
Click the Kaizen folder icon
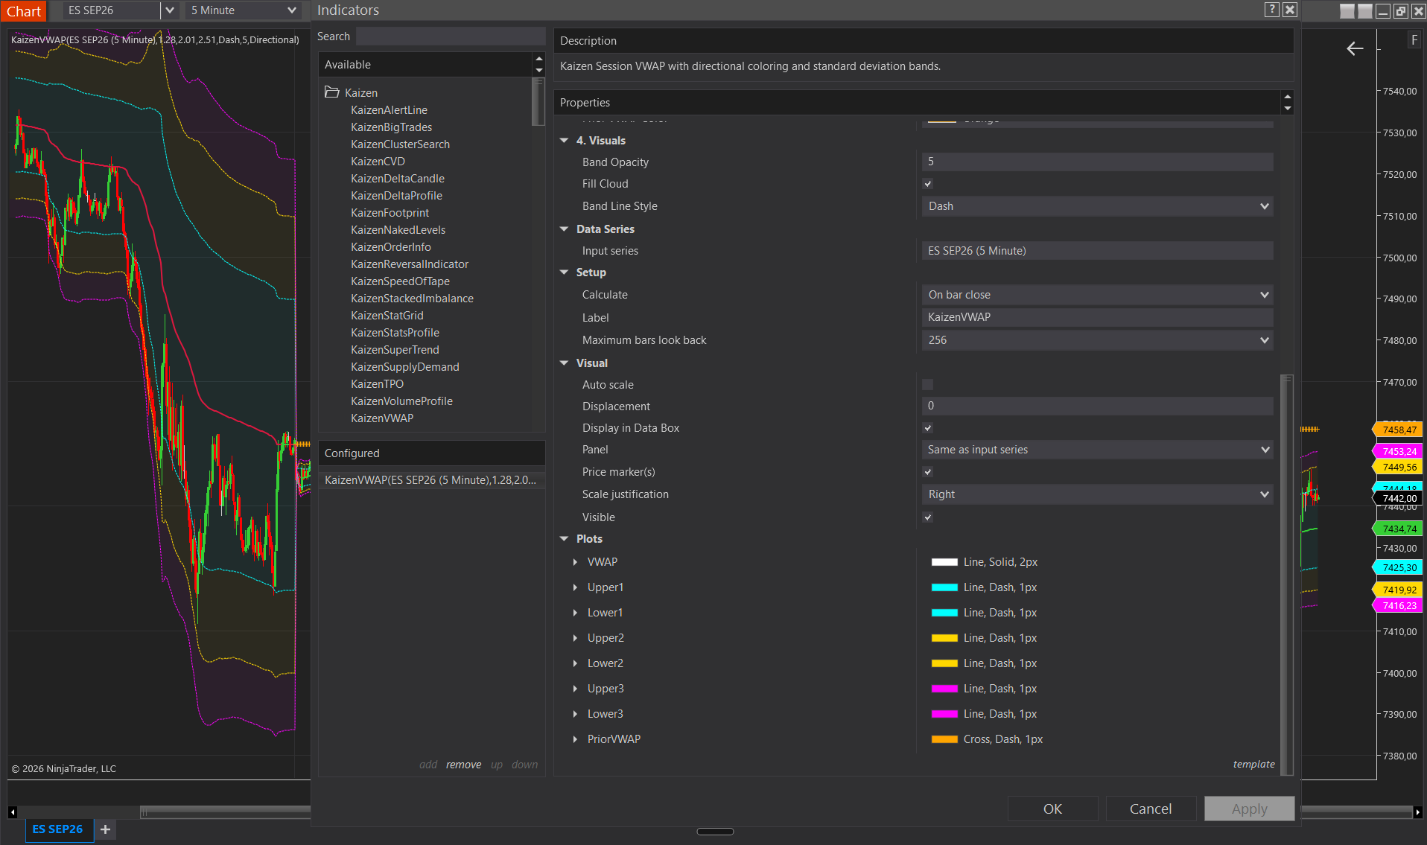(x=332, y=92)
